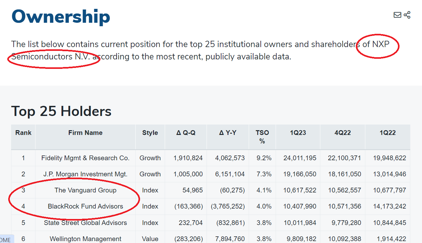This screenshot has width=422, height=243.
Task: Click Wellington's 1Q23 value 9,809,182
Action: (302, 239)
